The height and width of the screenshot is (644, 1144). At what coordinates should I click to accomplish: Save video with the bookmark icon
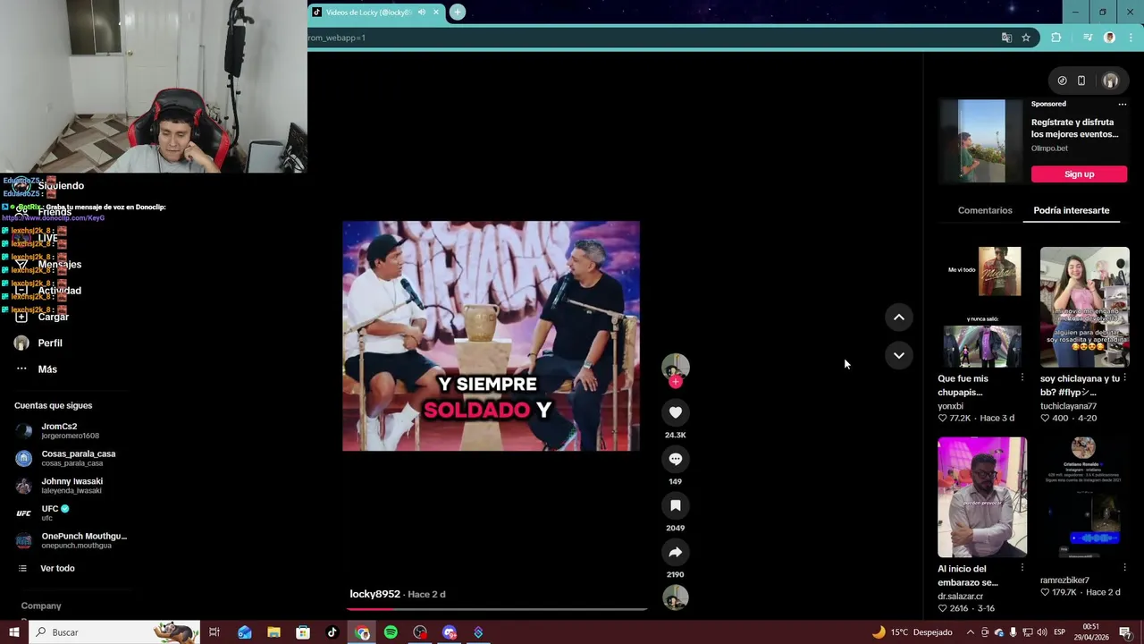[x=676, y=505]
